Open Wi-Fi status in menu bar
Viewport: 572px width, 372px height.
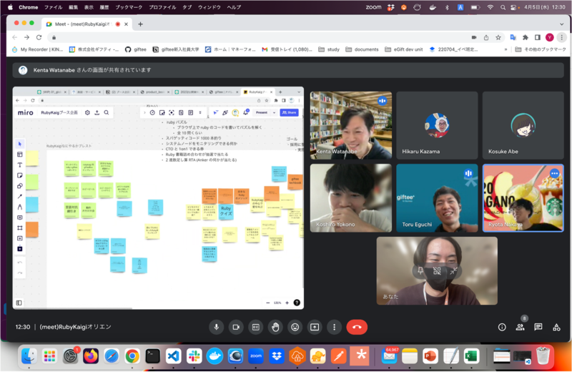[x=490, y=7]
